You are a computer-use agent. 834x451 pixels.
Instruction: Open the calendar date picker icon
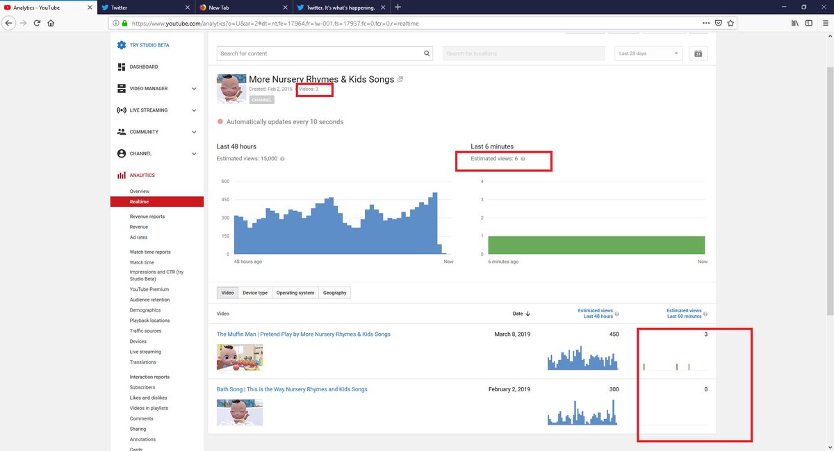point(698,53)
